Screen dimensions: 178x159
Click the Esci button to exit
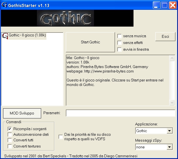(x=165, y=37)
